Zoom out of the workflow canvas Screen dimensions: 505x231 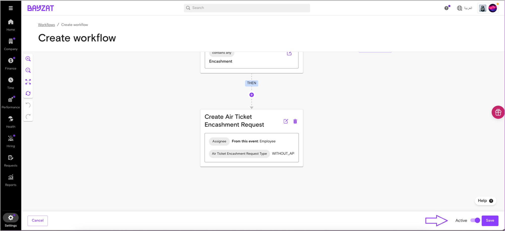(x=28, y=70)
